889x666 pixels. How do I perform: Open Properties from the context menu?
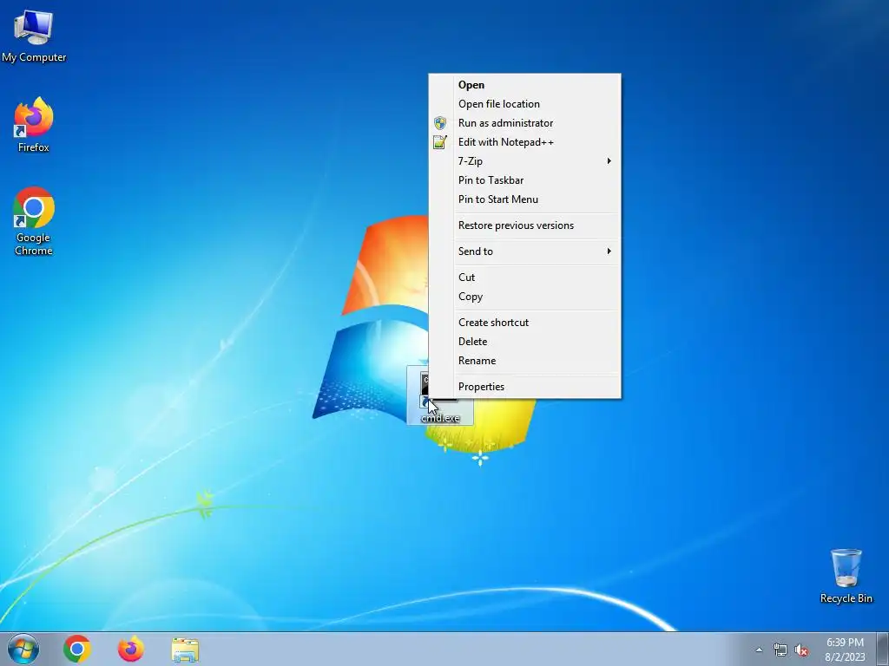524,387
